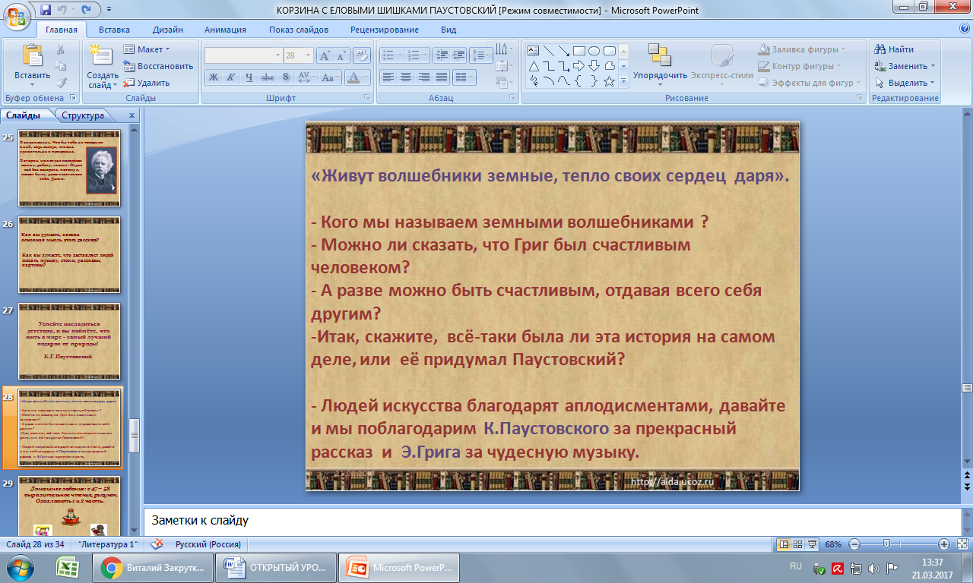This screenshot has width=973, height=583.
Task: Open the font size dropdown showing 28
Action: click(x=308, y=55)
